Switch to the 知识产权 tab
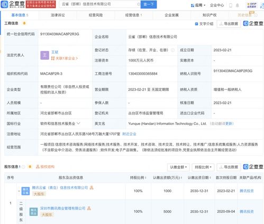 tap(210, 15)
